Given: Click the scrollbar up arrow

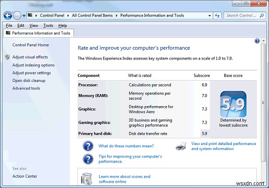Looking at the screenshot, I should 263,41.
